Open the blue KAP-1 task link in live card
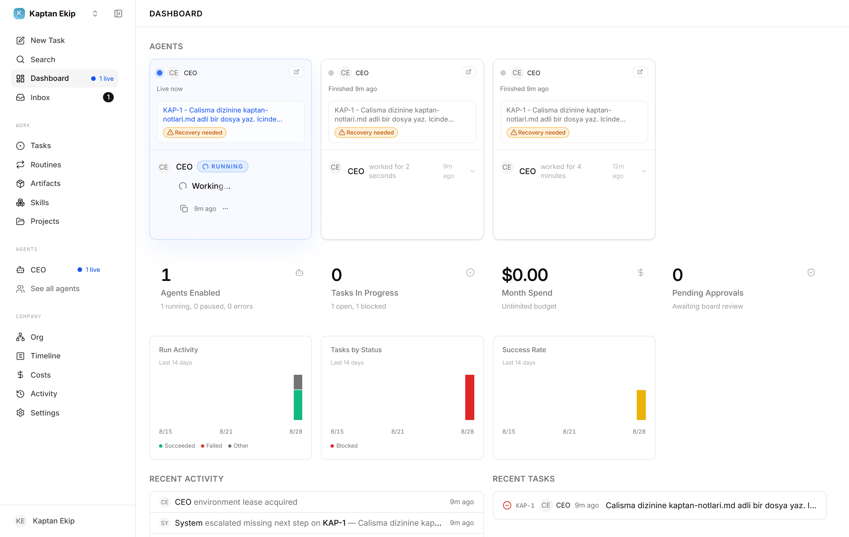Screen dimensions: 849x537 [222, 114]
